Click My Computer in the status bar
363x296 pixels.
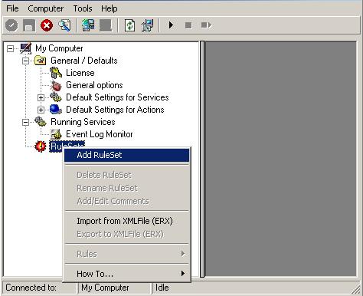(x=105, y=288)
